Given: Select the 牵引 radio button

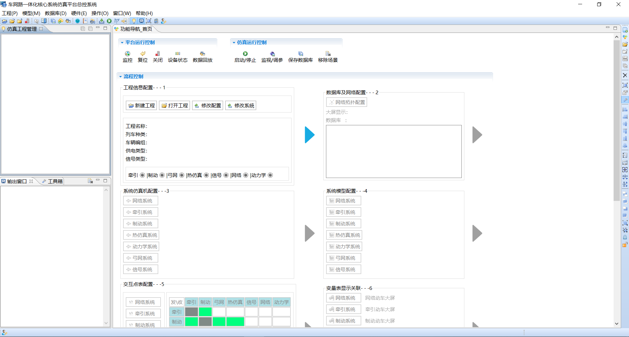Looking at the screenshot, I should (142, 175).
